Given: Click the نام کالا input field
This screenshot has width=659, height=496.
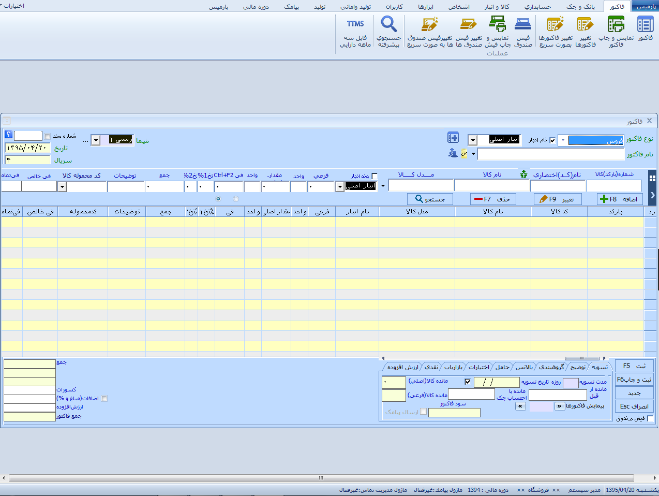Looking at the screenshot, I should click(x=492, y=186).
